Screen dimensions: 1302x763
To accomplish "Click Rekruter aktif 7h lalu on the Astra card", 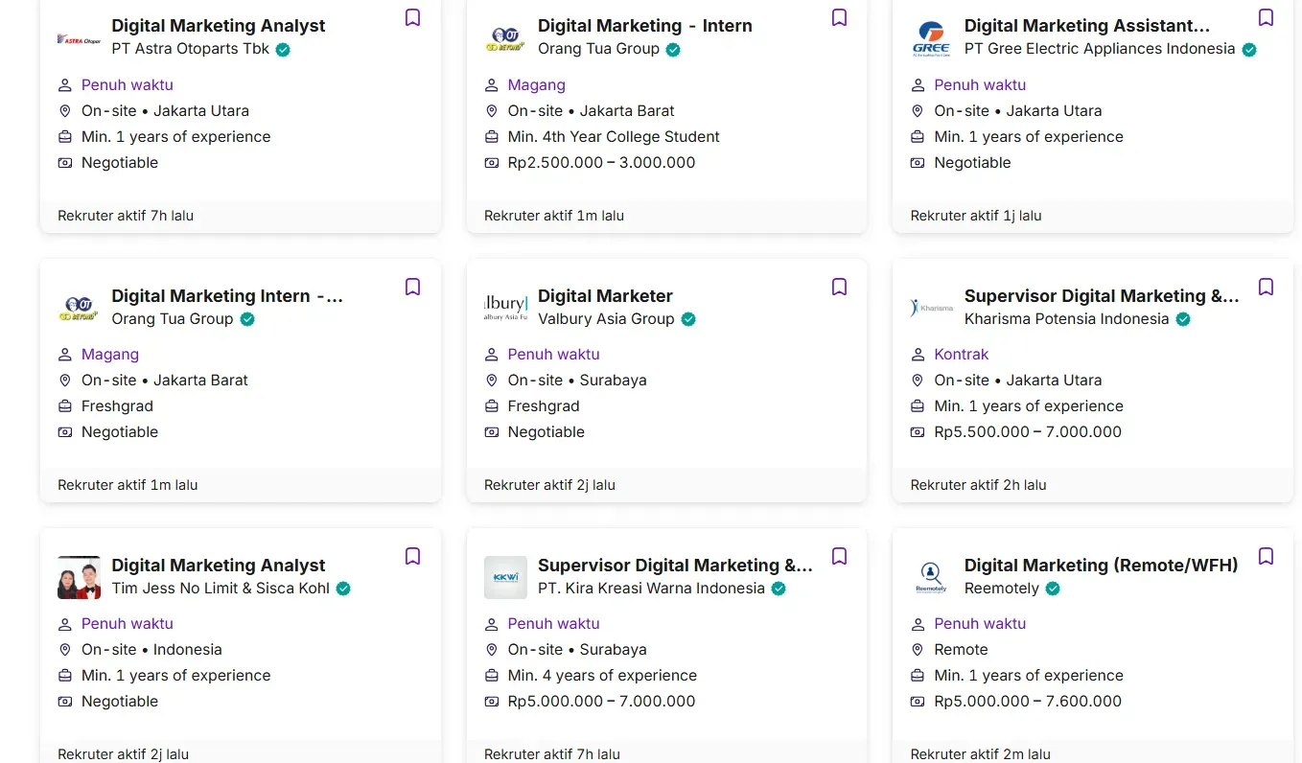I will click(126, 215).
